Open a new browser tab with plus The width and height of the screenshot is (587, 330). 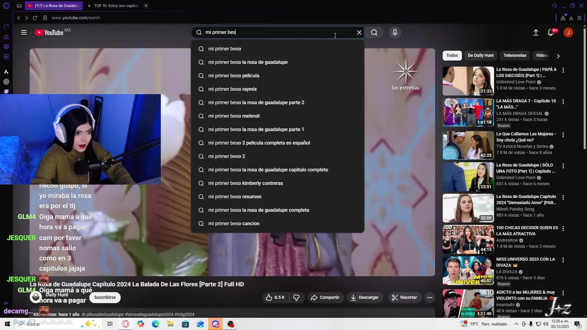tap(146, 6)
